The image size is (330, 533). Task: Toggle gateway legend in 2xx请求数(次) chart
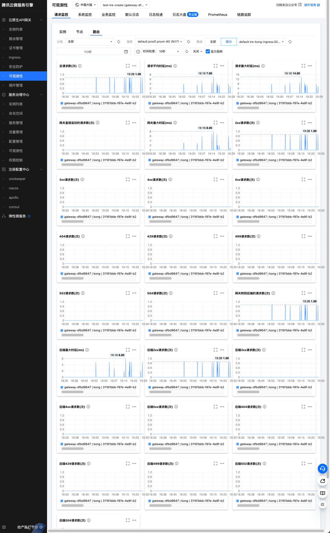point(274,160)
